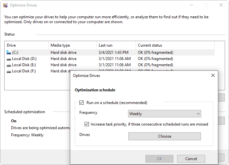Screen dimensions: 229x165
Task: Close the Optimization schedule dialog with X
Action: tap(213, 75)
